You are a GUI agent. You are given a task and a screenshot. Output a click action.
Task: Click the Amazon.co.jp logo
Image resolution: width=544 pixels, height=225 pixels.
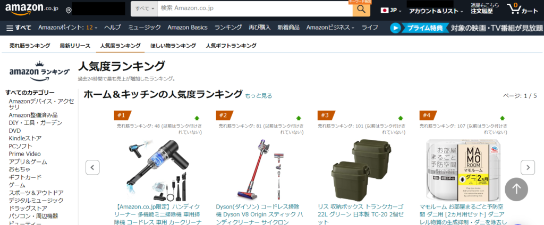click(32, 8)
